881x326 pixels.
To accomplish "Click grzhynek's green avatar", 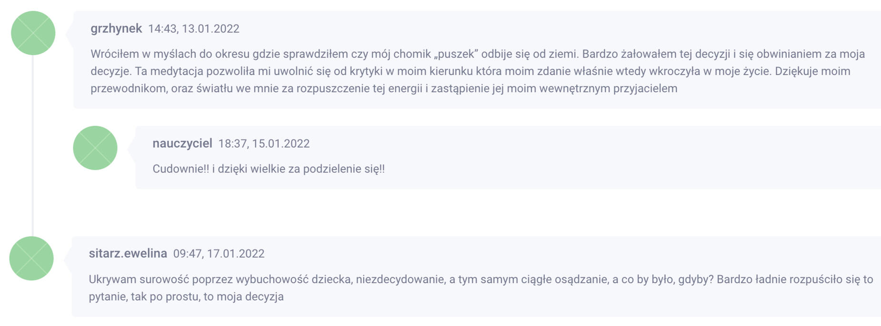I will [x=33, y=33].
